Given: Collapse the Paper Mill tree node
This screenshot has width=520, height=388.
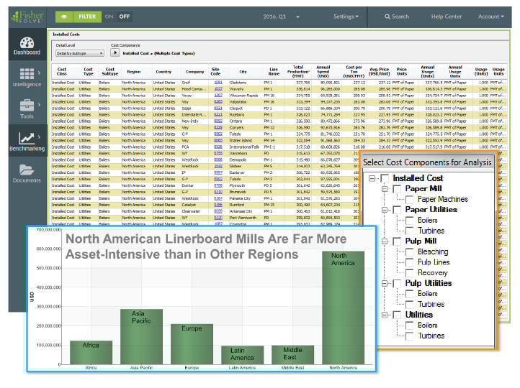Looking at the screenshot, I should click(x=385, y=189).
